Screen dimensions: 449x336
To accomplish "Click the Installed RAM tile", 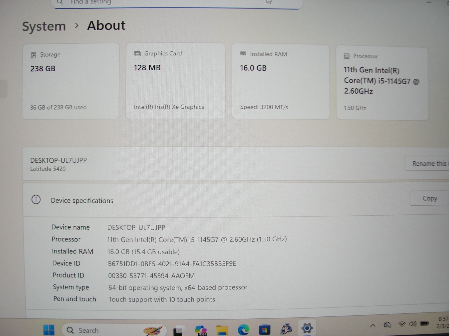I will pyautogui.click(x=281, y=82).
